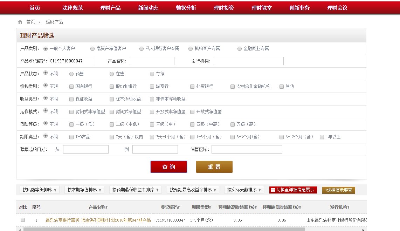Click the house icon in the breadcrumb
400x231 pixels.
(x=20, y=21)
